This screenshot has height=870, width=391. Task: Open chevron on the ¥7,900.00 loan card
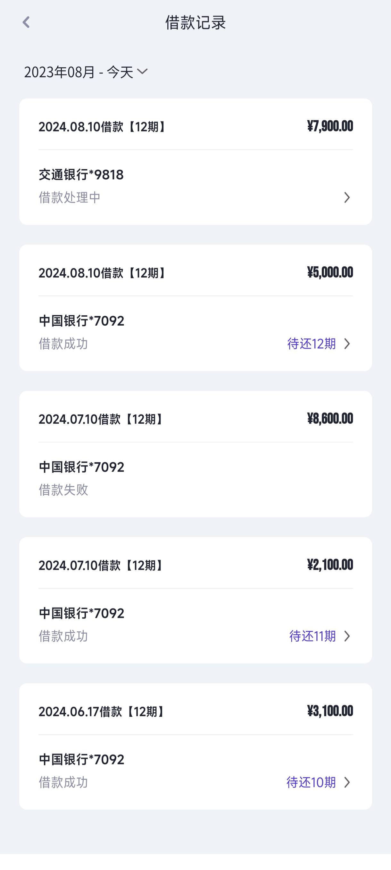click(347, 197)
